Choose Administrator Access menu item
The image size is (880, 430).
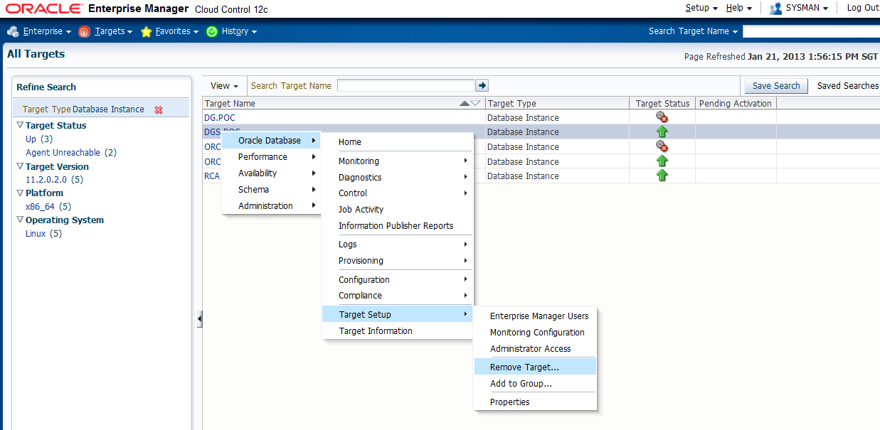(535, 349)
